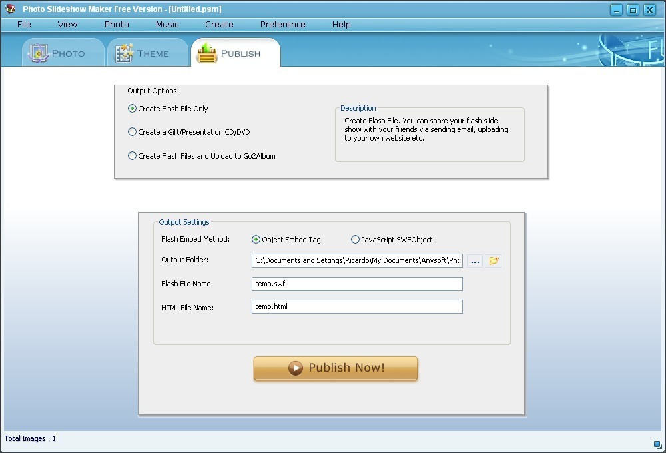Click the Output Folder path field
The width and height of the screenshot is (666, 453).
point(357,260)
